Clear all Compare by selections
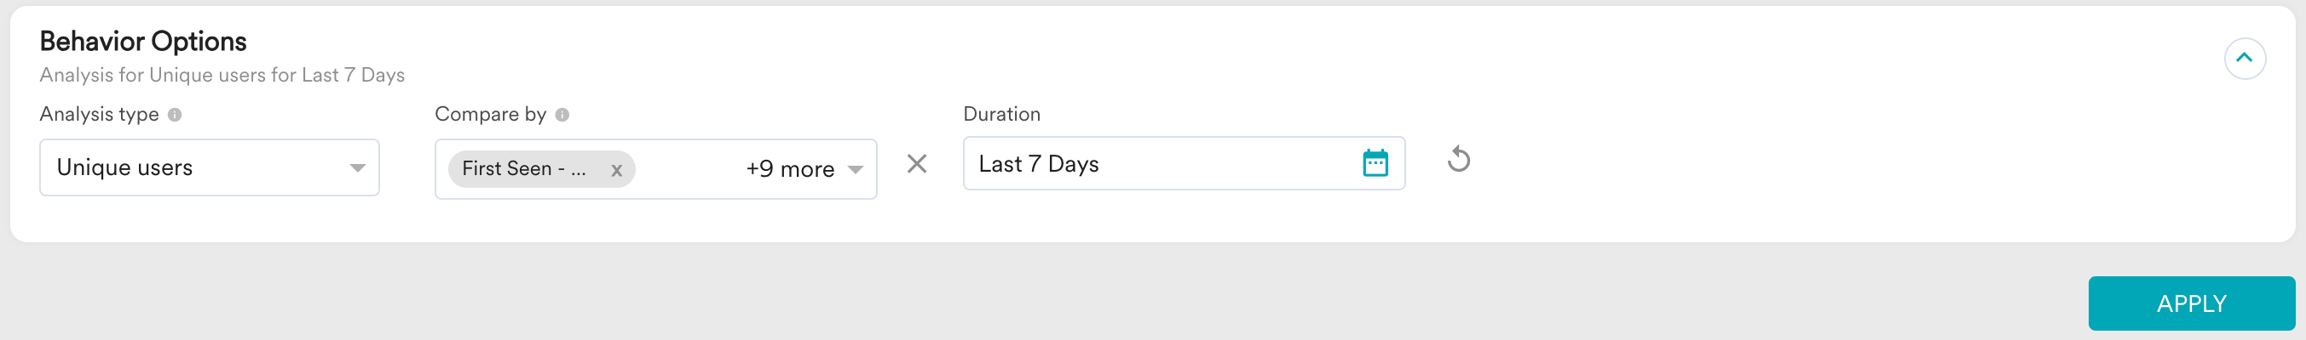 [917, 164]
